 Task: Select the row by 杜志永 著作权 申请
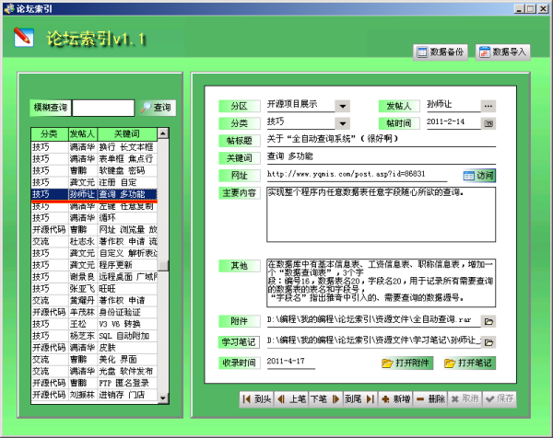tap(94, 241)
